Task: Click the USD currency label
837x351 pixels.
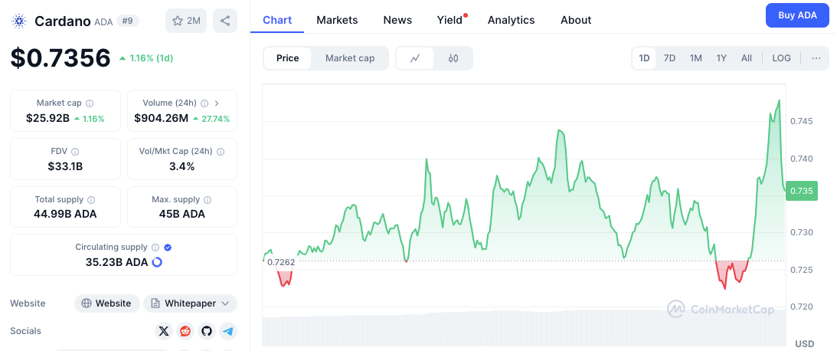Action: pyautogui.click(x=804, y=343)
